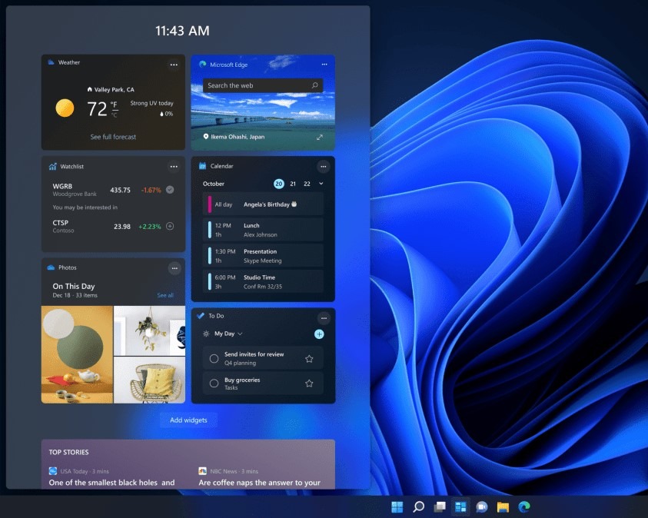Open Windows Start menu

[x=397, y=506]
